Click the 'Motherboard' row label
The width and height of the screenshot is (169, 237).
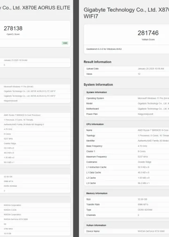92,109
